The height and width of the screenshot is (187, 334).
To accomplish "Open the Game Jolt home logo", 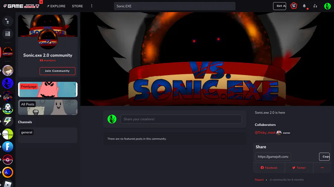I will [21, 6].
